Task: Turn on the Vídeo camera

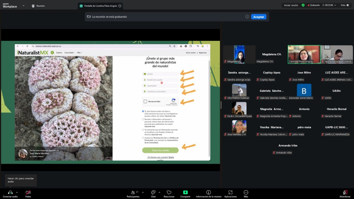Action: 28,194
